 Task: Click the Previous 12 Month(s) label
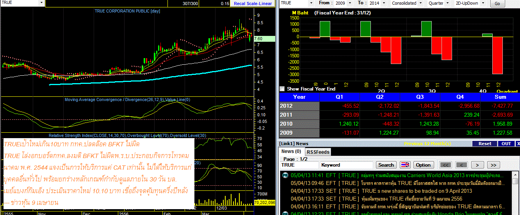428,144
